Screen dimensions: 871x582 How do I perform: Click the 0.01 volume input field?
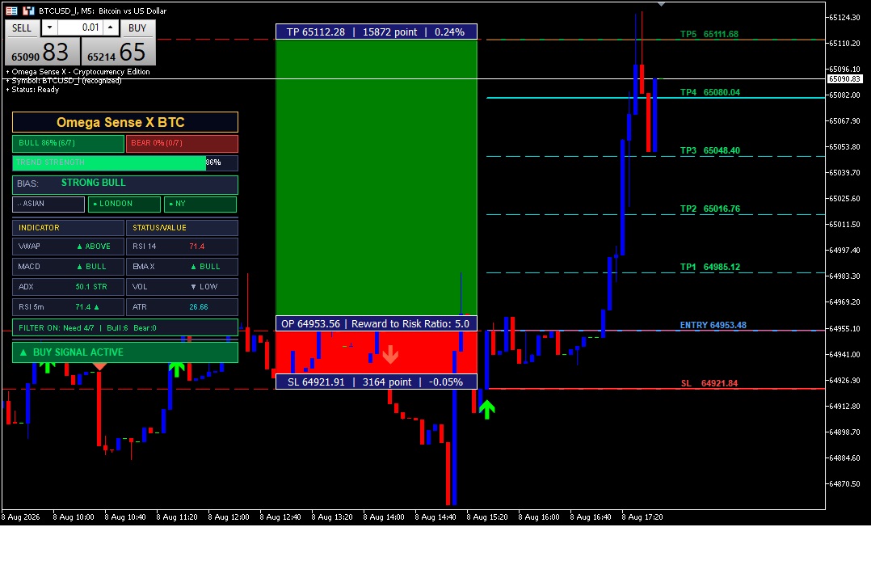pos(80,27)
